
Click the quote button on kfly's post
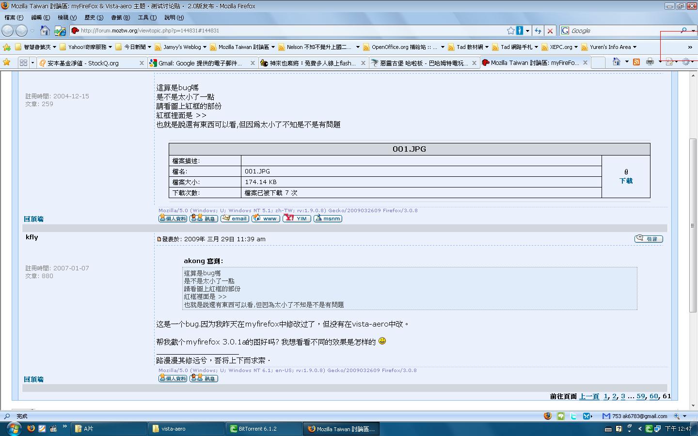click(x=648, y=239)
